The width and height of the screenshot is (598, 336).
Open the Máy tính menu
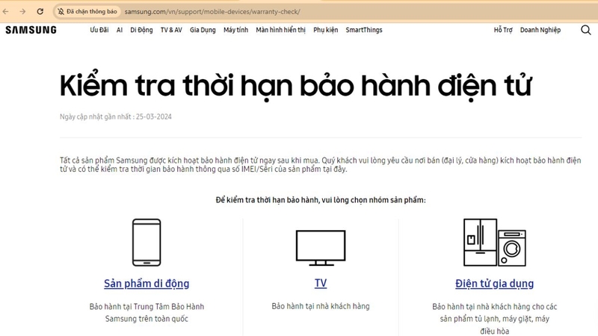point(235,30)
